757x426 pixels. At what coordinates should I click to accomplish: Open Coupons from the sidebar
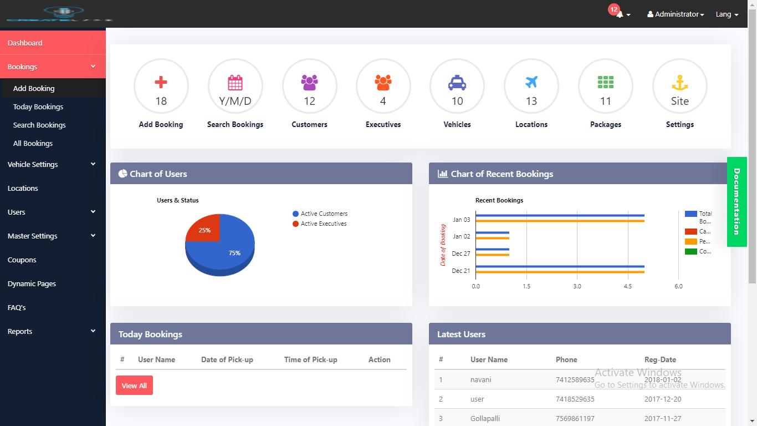click(x=22, y=260)
